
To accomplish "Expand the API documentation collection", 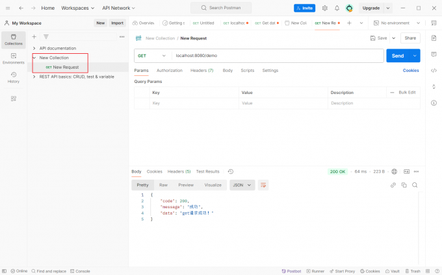I will [x=34, y=49].
